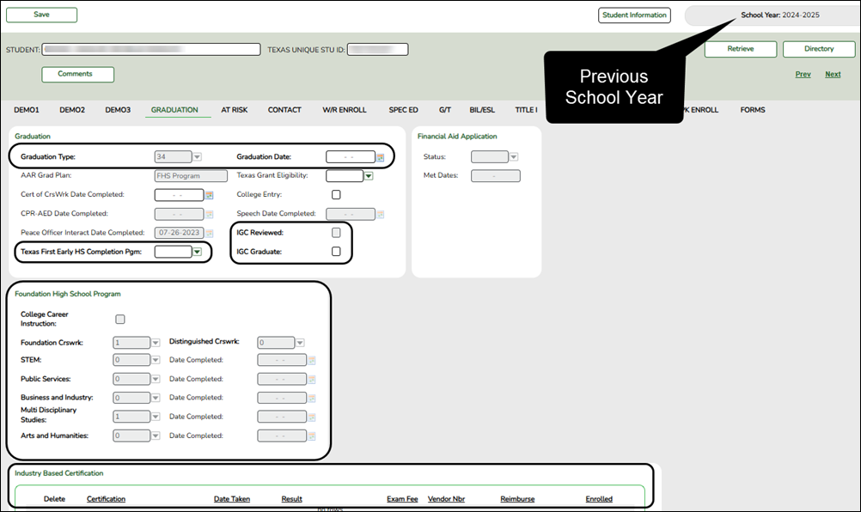861x512 pixels.
Task: Switch to the AT RISK tab
Action: (x=235, y=109)
